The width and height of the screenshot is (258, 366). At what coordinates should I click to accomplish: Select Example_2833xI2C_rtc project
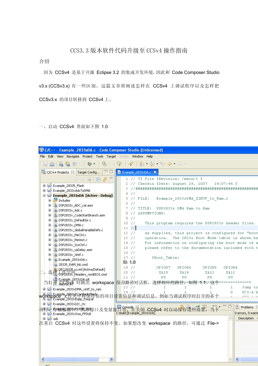pos(69,304)
